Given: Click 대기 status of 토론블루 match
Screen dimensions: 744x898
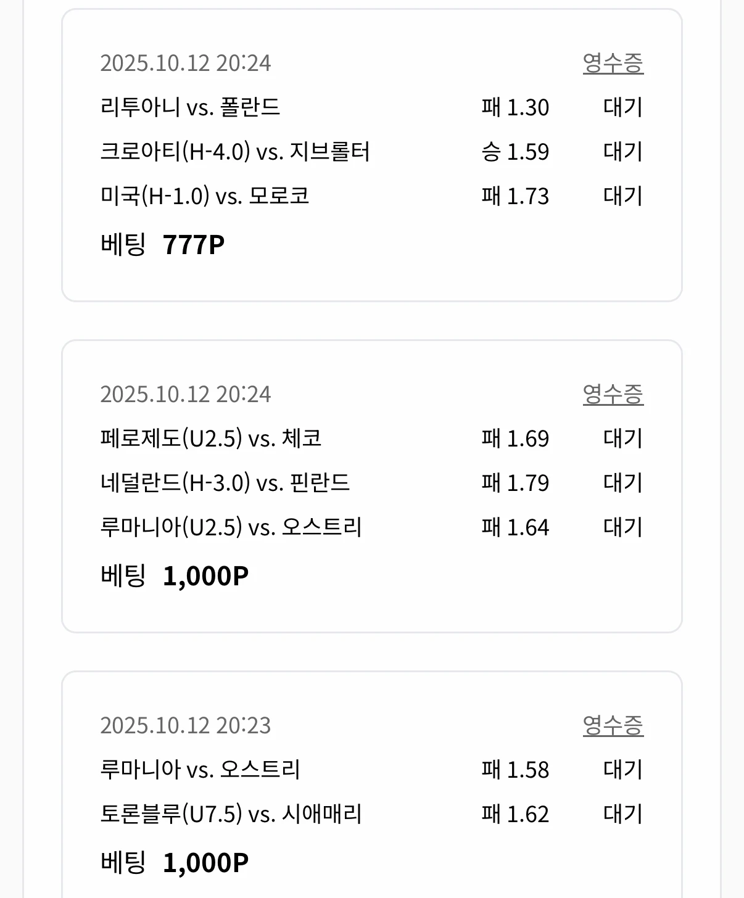Looking at the screenshot, I should coord(623,814).
